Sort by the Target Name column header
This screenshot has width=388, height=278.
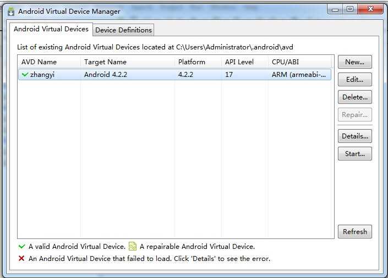[x=128, y=62]
